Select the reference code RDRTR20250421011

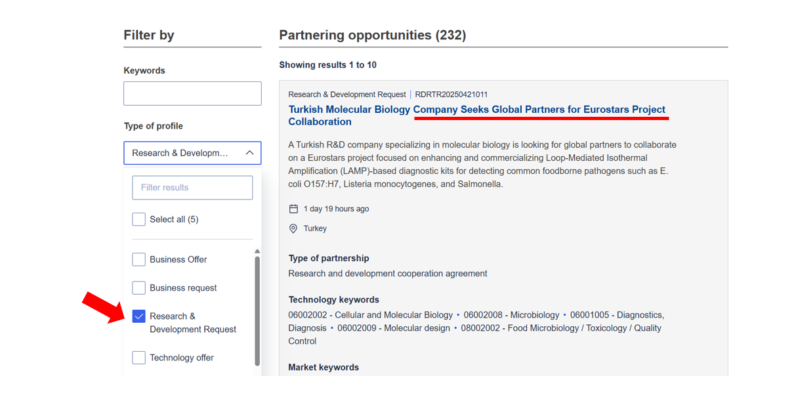451,94
